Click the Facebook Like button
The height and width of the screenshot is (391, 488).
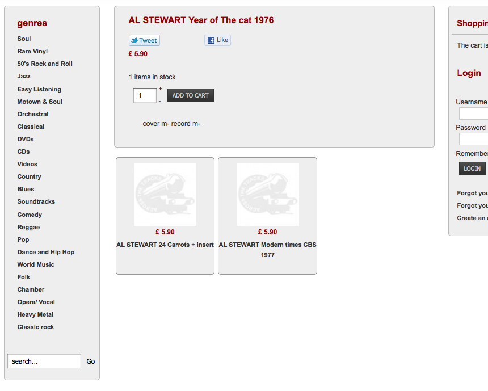coord(217,40)
